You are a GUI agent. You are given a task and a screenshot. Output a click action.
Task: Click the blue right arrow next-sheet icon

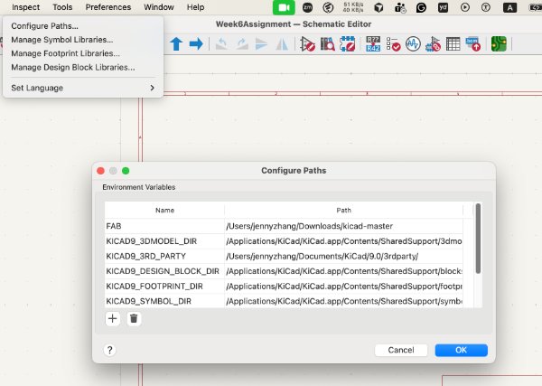point(196,44)
